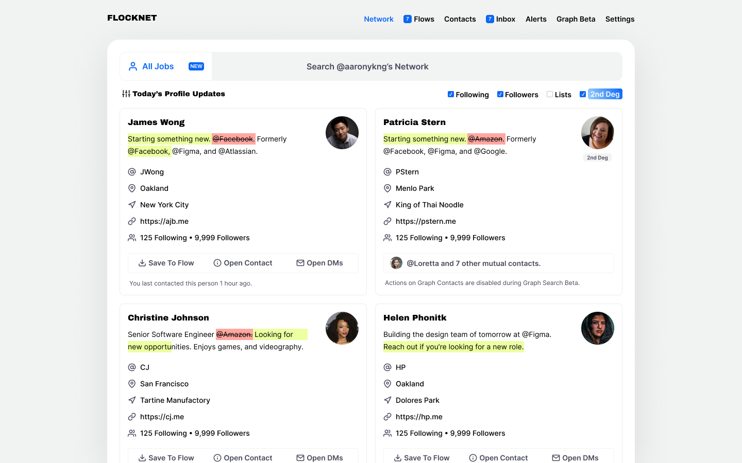The width and height of the screenshot is (742, 463).
Task: Click the followers icon in Patricia Stern's card
Action: [x=387, y=238]
